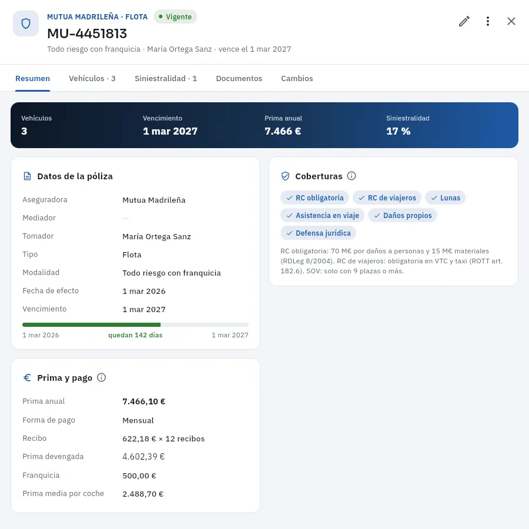Click the Fecha de efecto value 1 mar 2026
529x529 pixels.
(x=144, y=291)
